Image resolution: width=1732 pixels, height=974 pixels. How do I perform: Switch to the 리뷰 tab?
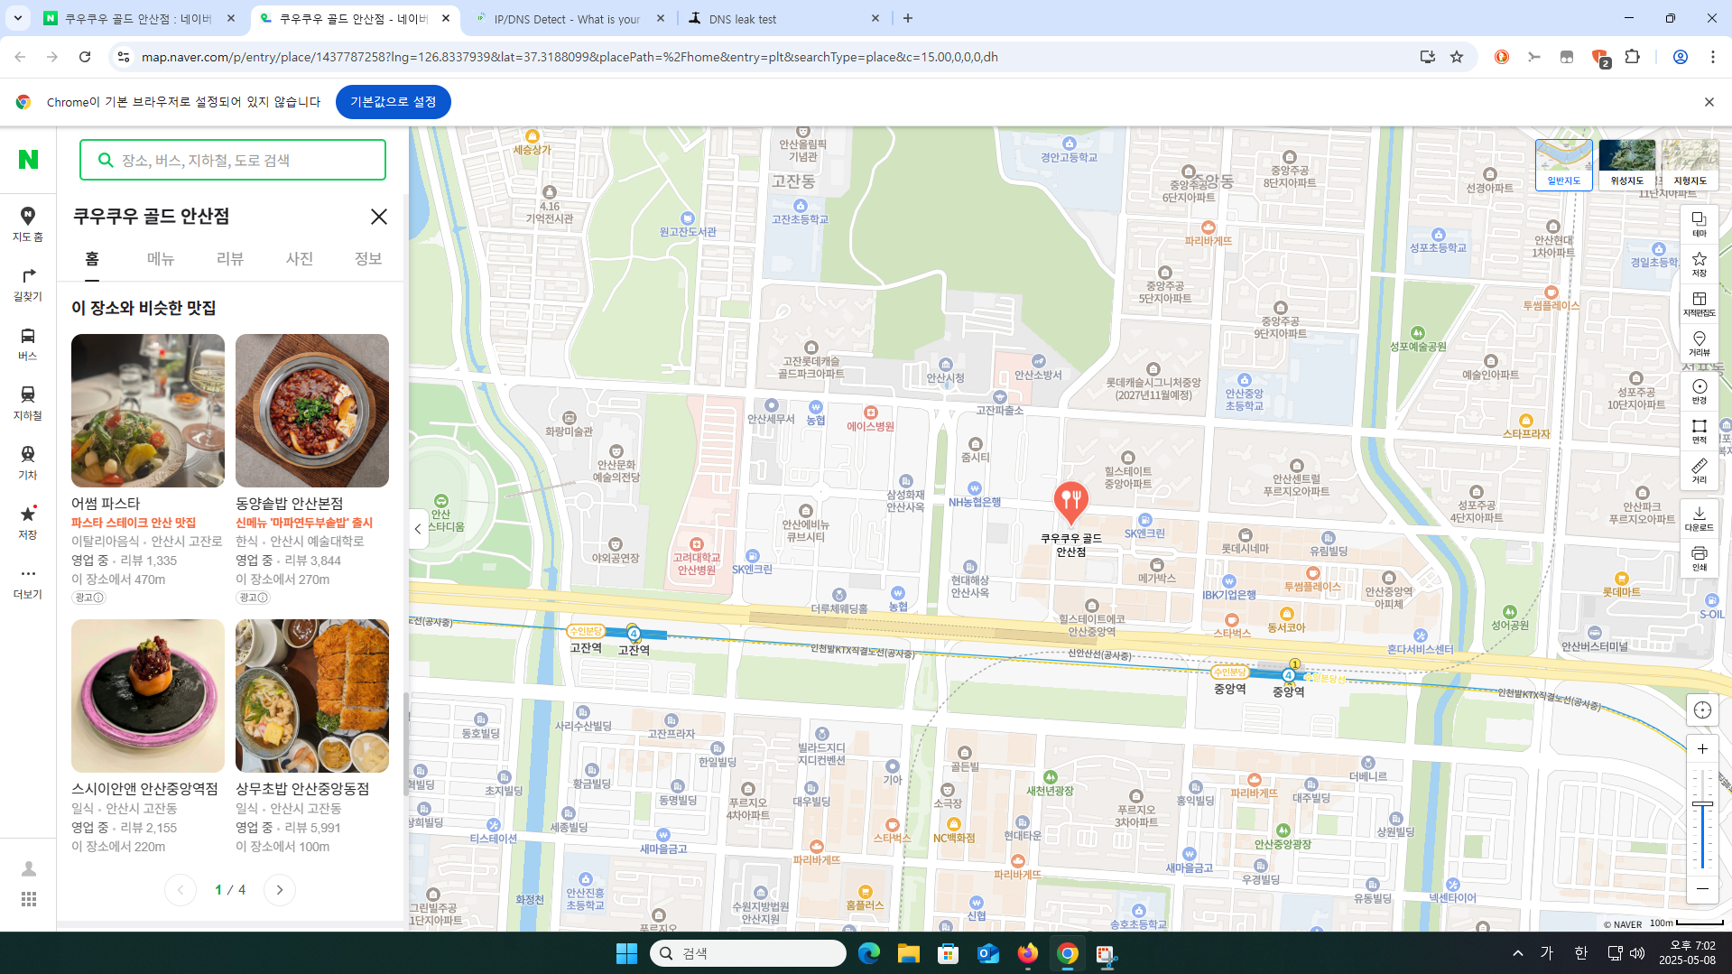point(230,259)
